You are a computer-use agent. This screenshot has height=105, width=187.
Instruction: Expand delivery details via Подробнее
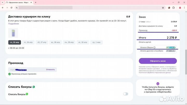[x=14, y=24]
